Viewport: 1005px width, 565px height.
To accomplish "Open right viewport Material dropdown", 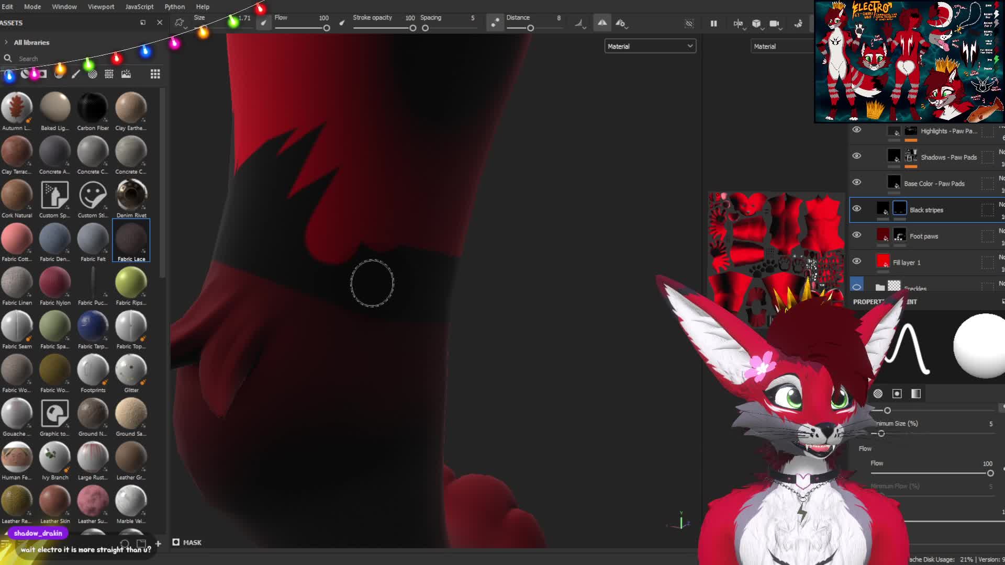I will (782, 47).
